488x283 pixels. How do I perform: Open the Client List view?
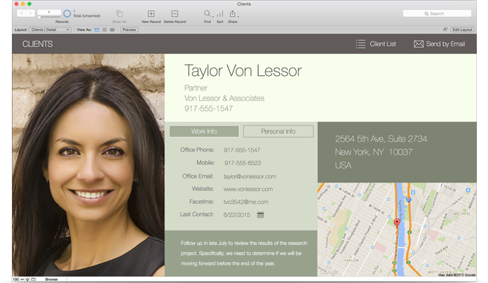(x=383, y=44)
